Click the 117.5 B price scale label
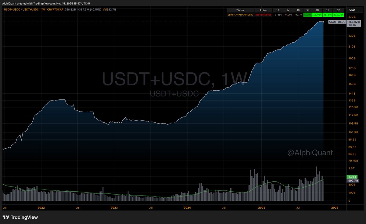366x224 pixels. (x=353, y=115)
